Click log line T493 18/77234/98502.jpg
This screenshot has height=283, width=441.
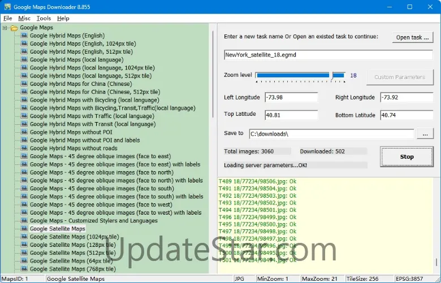click(257, 203)
